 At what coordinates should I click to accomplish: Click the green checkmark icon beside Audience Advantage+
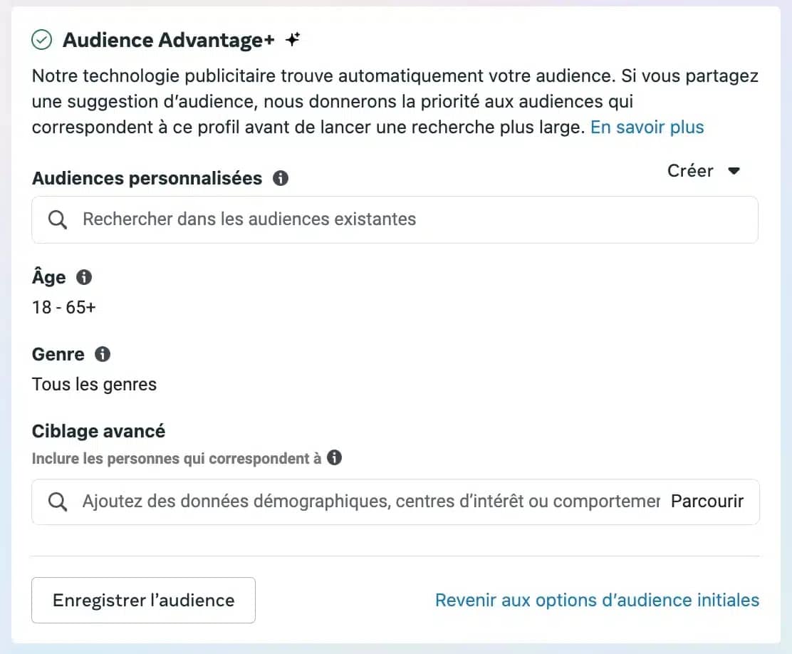41,39
